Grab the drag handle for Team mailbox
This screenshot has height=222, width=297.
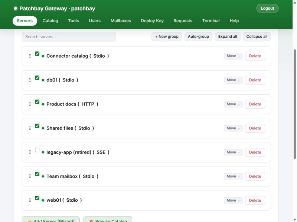pyautogui.click(x=30, y=176)
